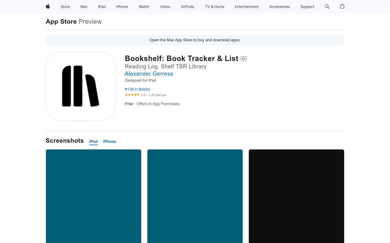View the second teal screenshot
This screenshot has width=390, height=243.
point(195,196)
